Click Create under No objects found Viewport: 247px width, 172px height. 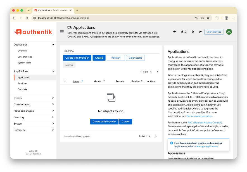125,121
